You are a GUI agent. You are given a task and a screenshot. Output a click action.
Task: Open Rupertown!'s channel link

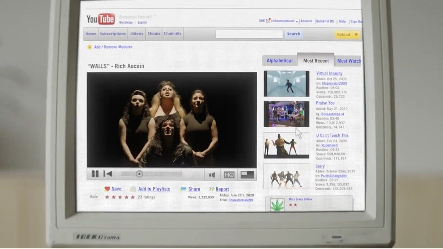[330, 145]
